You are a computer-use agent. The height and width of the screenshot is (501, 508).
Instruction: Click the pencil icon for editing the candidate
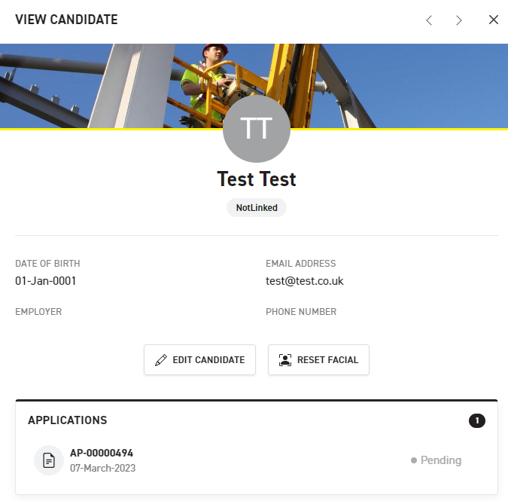[x=160, y=360]
